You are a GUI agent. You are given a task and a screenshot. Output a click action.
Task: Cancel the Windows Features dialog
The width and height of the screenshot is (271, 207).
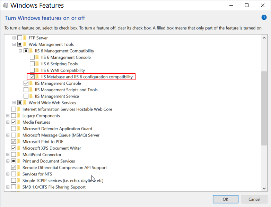click(254, 199)
